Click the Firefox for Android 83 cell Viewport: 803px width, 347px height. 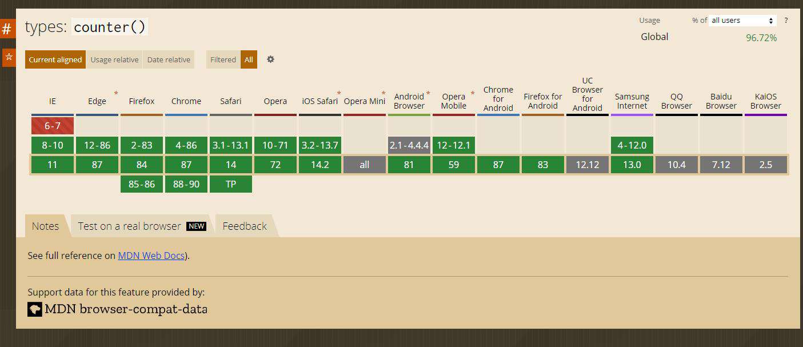coord(543,165)
